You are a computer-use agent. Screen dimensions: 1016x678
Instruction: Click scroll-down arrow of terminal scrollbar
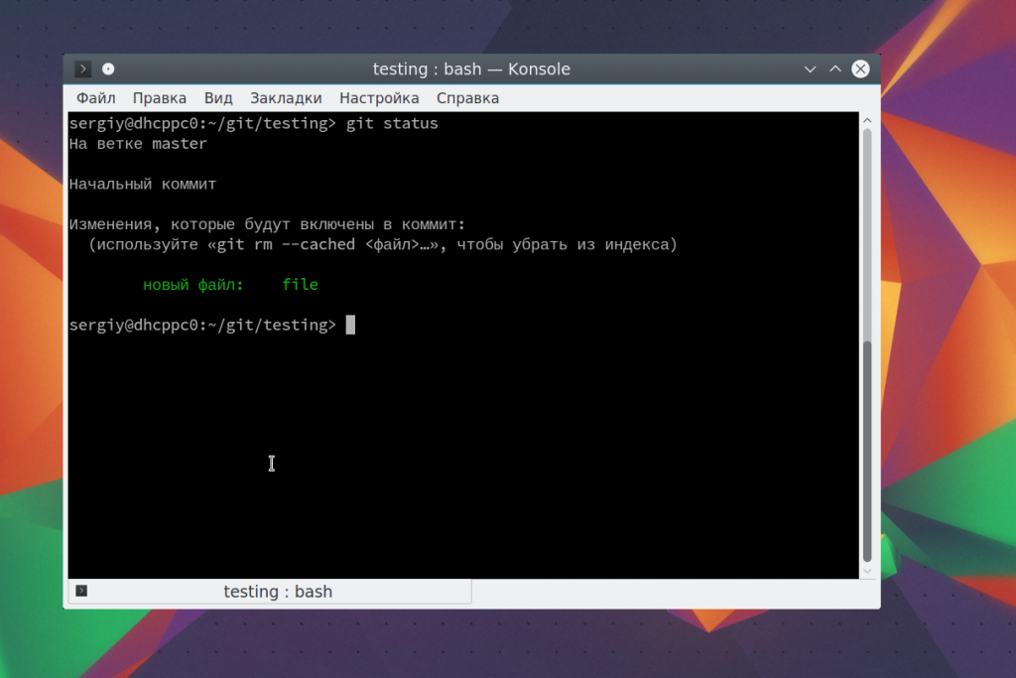[x=867, y=571]
